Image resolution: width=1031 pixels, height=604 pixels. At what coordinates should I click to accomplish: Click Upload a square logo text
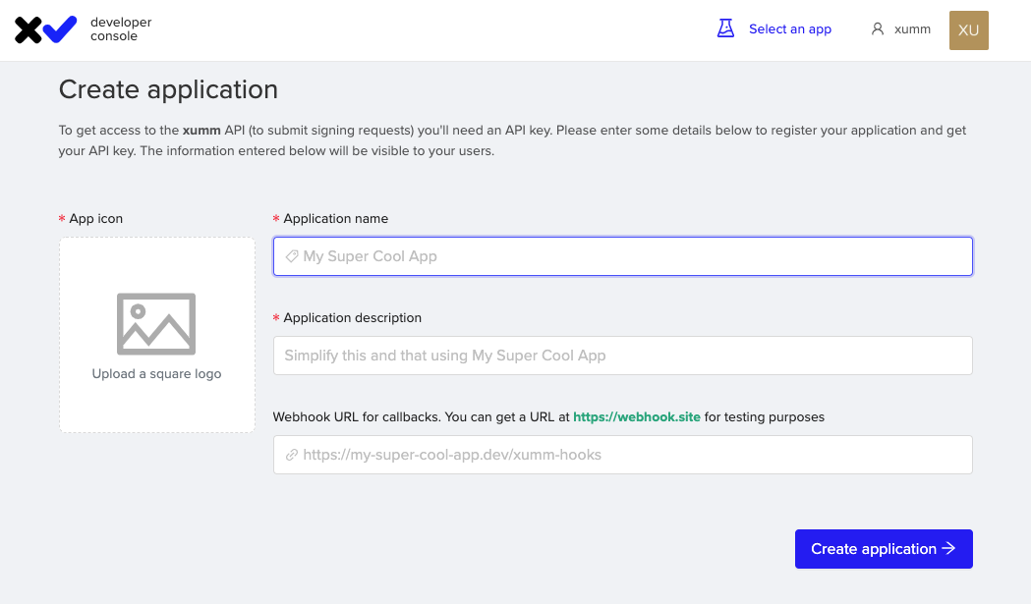click(156, 373)
